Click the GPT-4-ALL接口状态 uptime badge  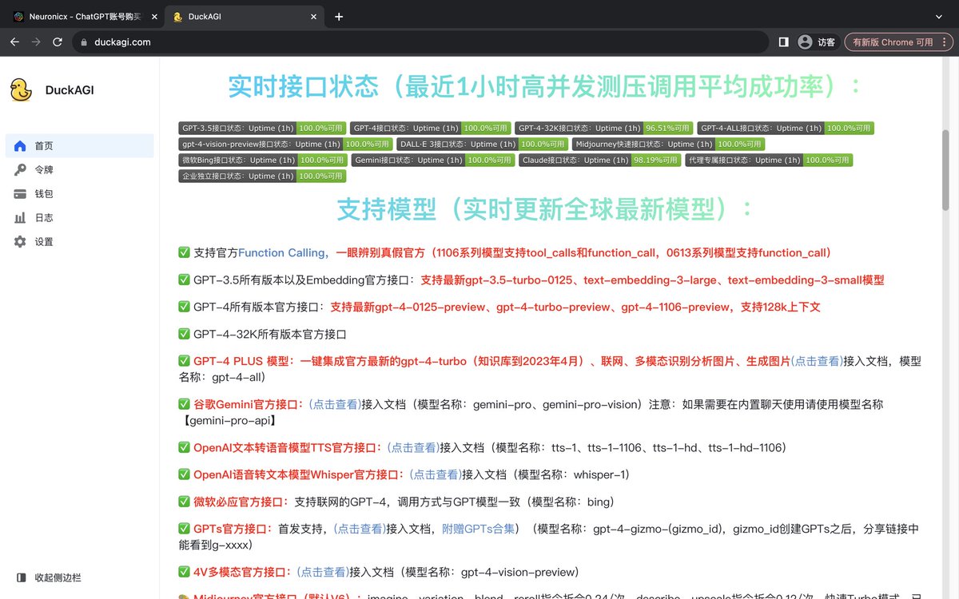tap(786, 128)
